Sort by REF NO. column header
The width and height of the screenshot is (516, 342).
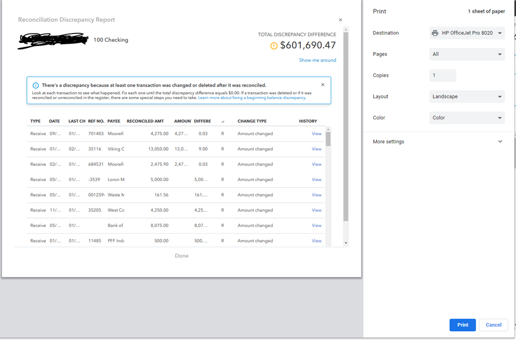96,121
